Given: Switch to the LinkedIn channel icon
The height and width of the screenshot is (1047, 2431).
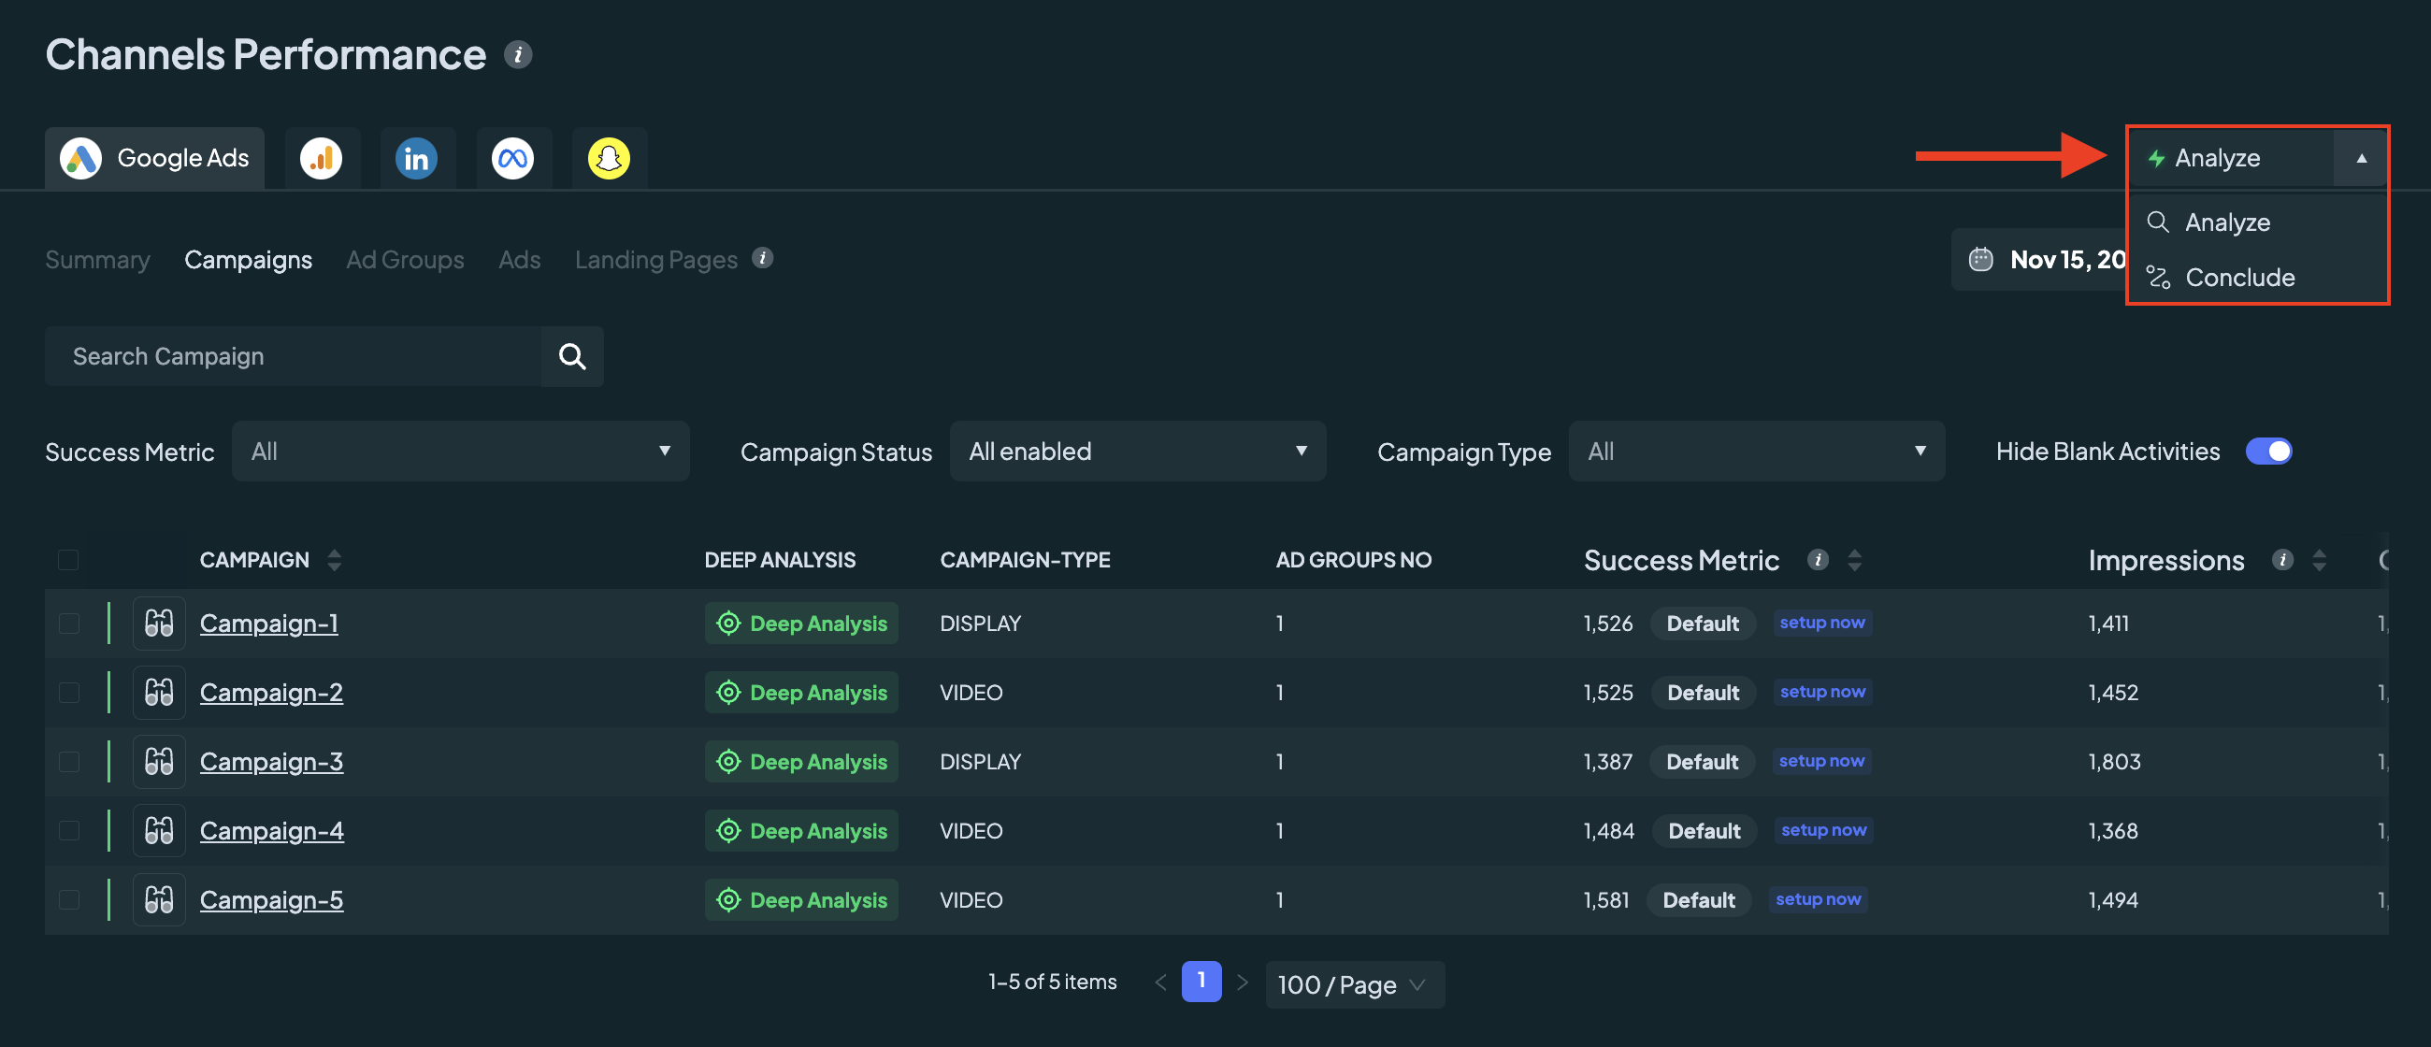Looking at the screenshot, I should (x=416, y=159).
